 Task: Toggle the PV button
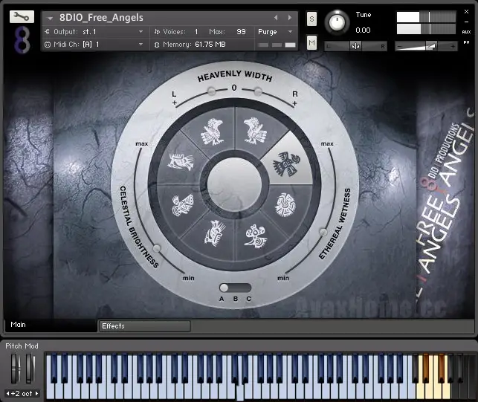click(466, 42)
